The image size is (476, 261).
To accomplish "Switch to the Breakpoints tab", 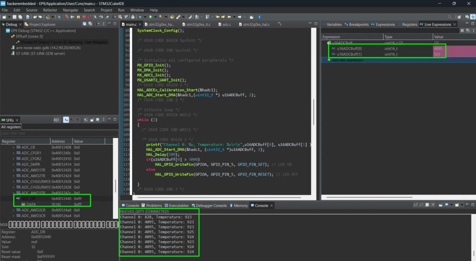I will (358, 24).
